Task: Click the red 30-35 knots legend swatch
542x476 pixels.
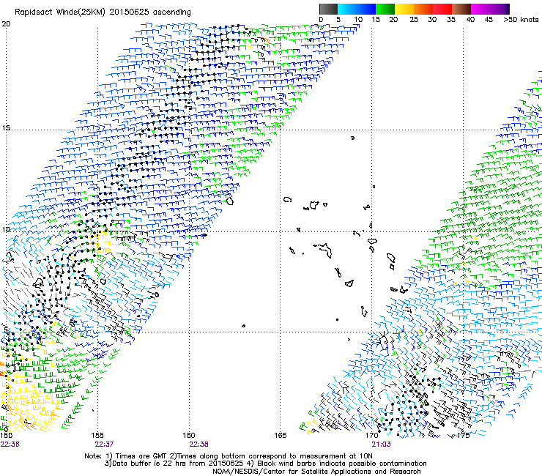Action: 442,9
